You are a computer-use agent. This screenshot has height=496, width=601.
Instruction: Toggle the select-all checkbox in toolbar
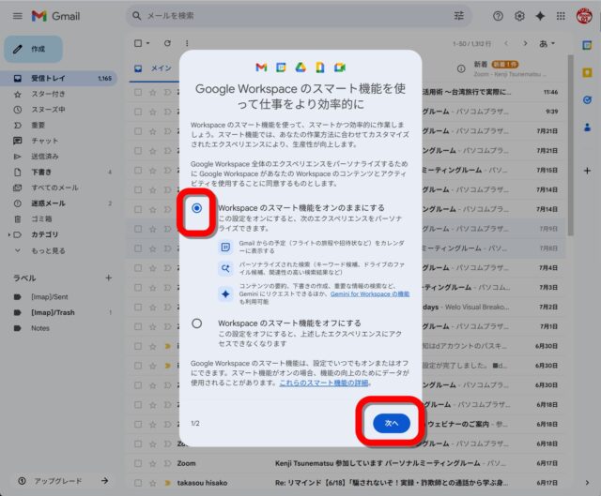(x=138, y=43)
